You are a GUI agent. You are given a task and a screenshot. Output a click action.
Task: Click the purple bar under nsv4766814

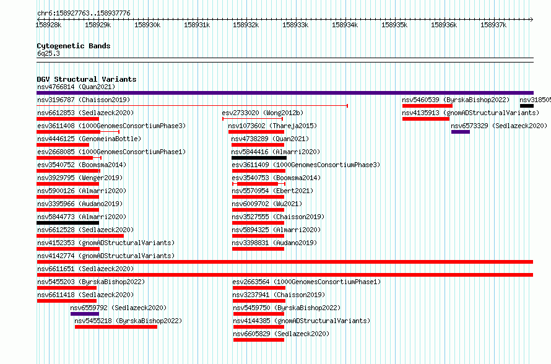click(x=285, y=93)
